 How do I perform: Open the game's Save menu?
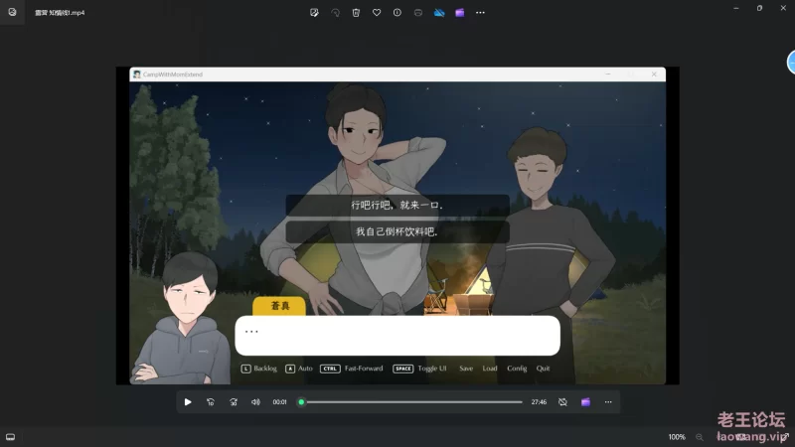pos(466,369)
